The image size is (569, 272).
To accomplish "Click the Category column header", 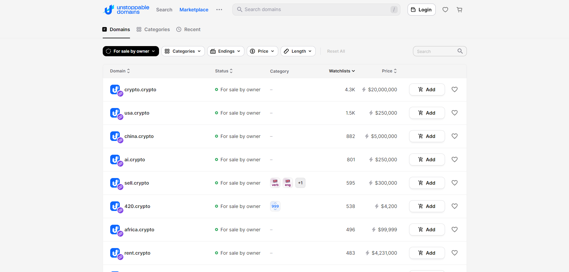I will (x=279, y=71).
